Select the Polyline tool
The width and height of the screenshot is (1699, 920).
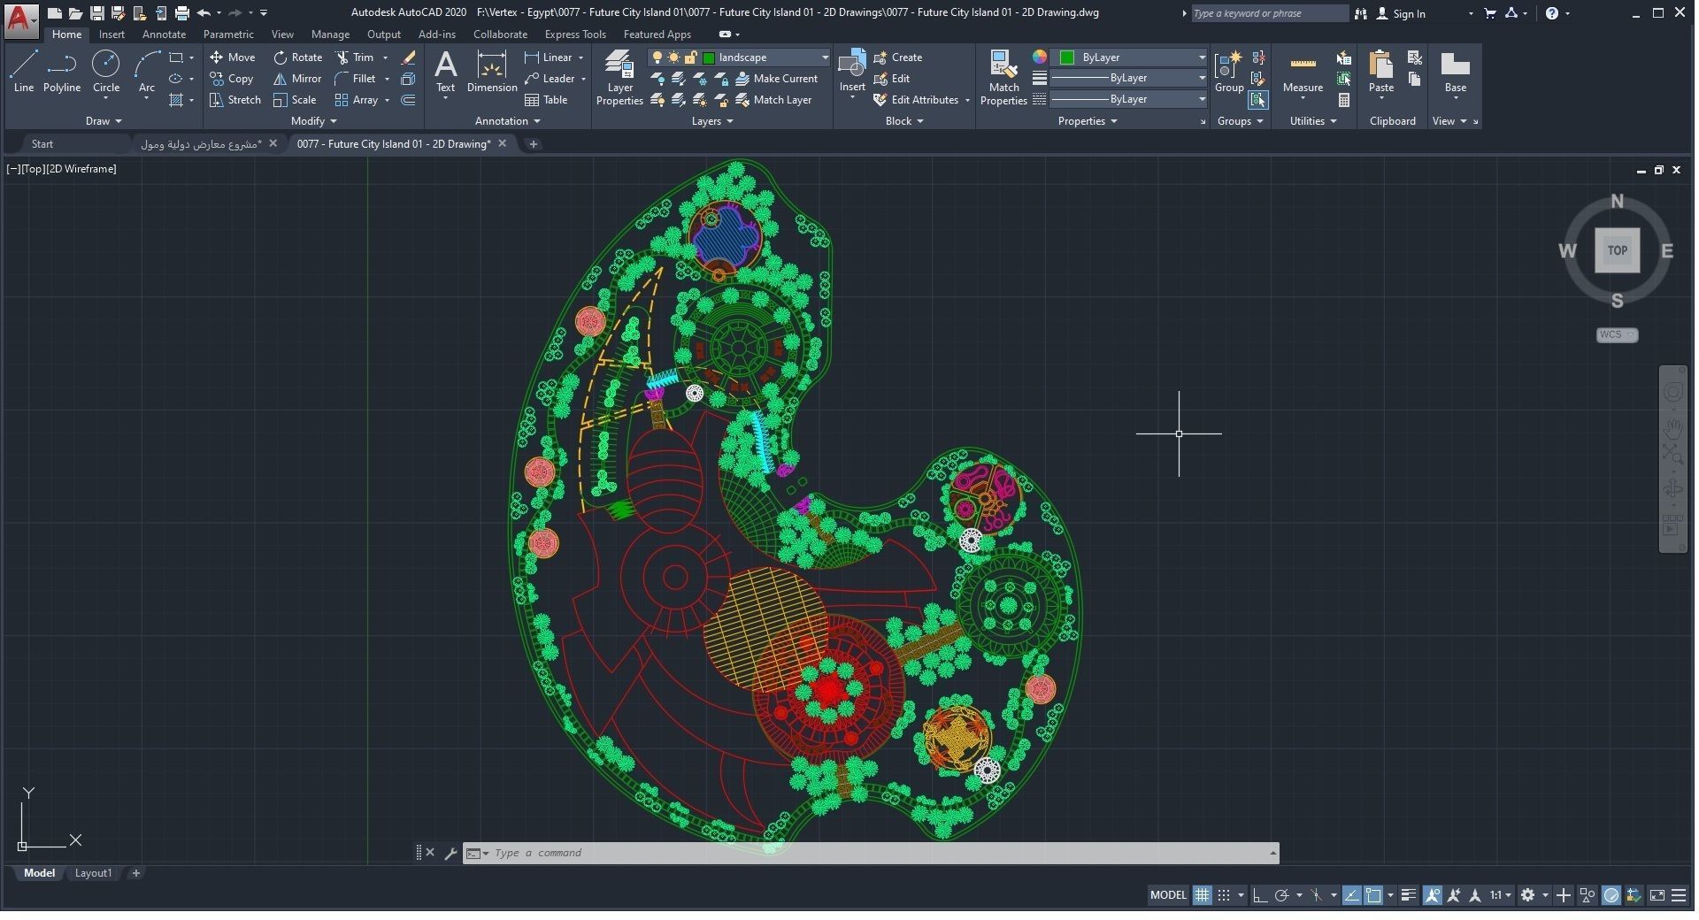[x=62, y=72]
